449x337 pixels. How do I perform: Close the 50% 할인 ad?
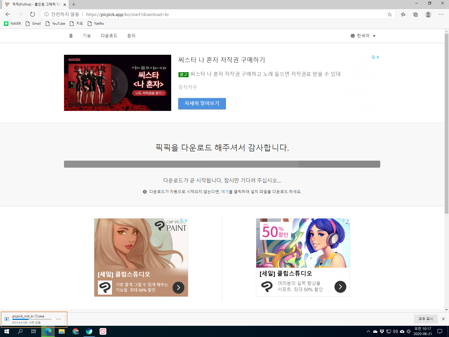pyautogui.click(x=348, y=221)
